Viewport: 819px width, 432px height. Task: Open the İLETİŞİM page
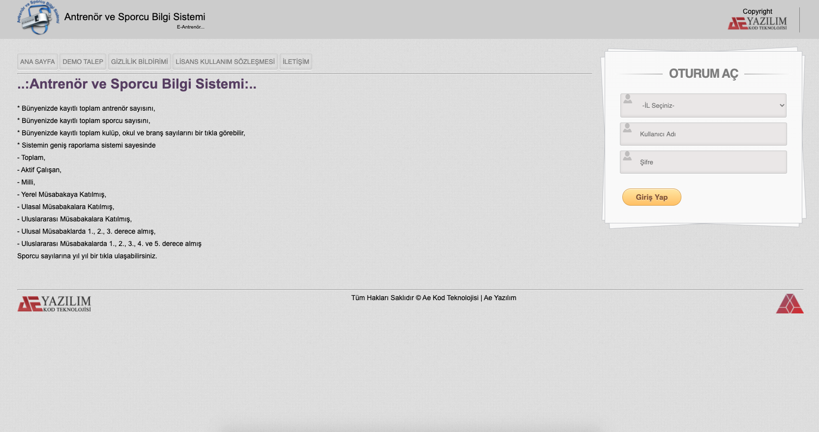click(x=296, y=62)
